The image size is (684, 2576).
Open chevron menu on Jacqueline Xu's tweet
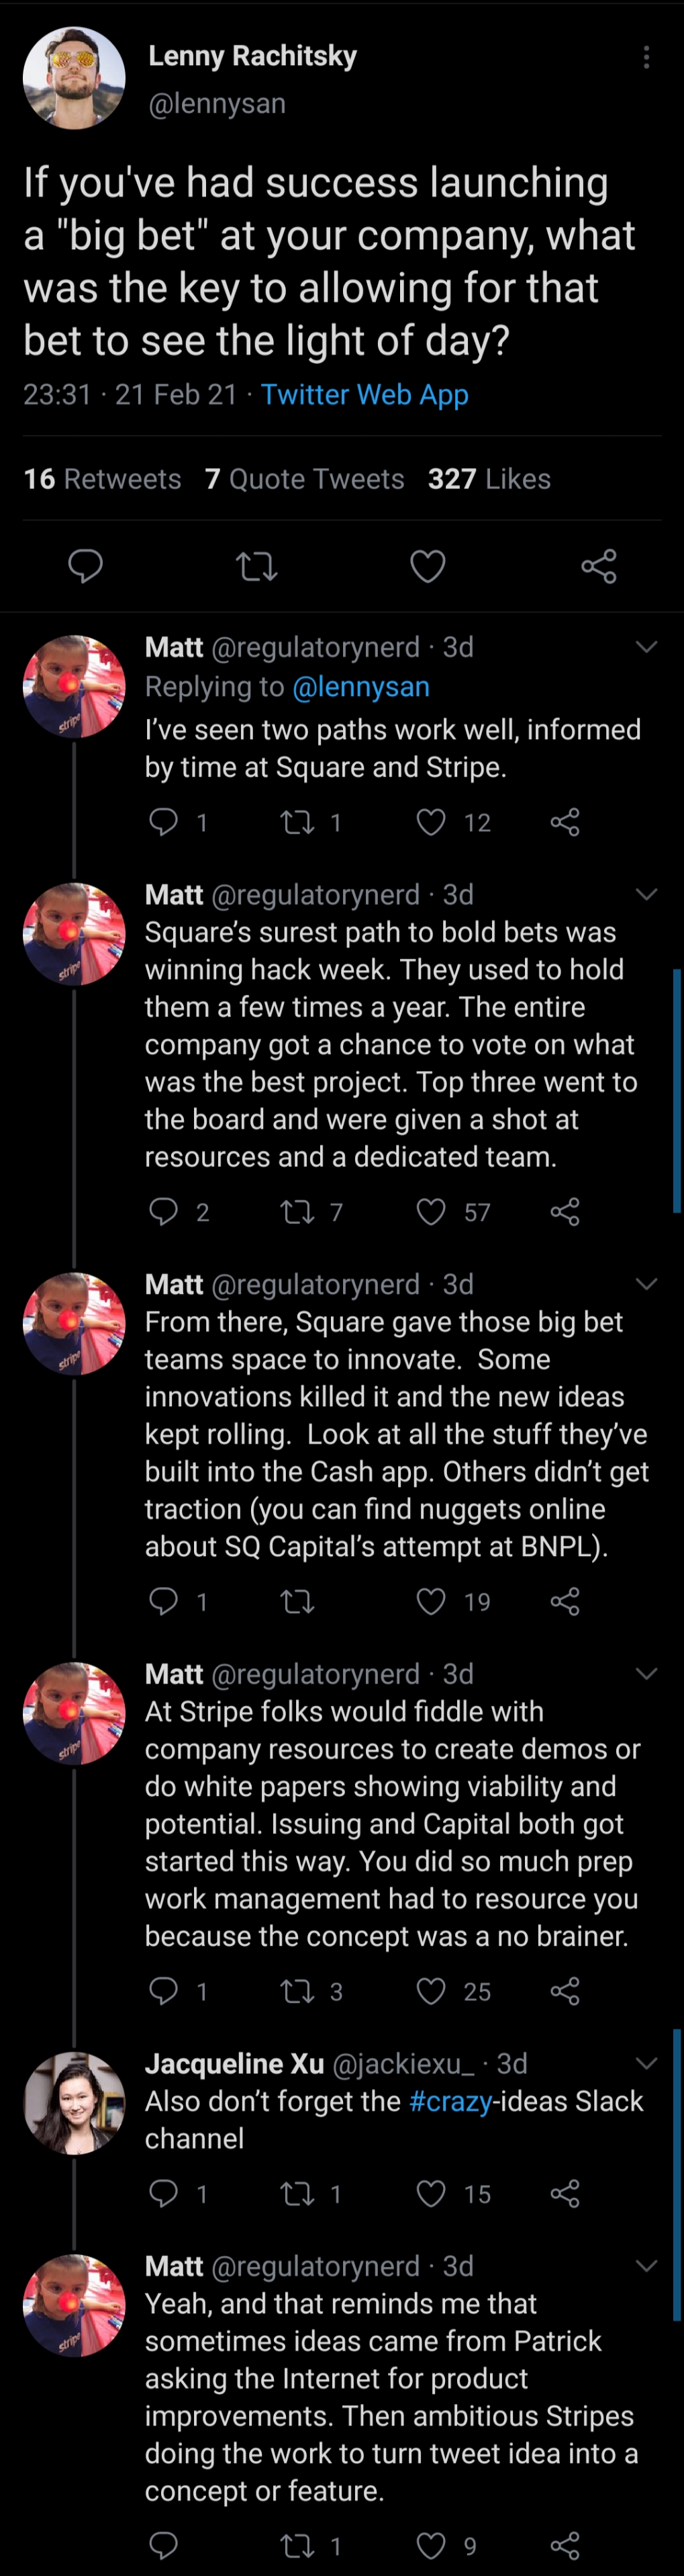647,2063
